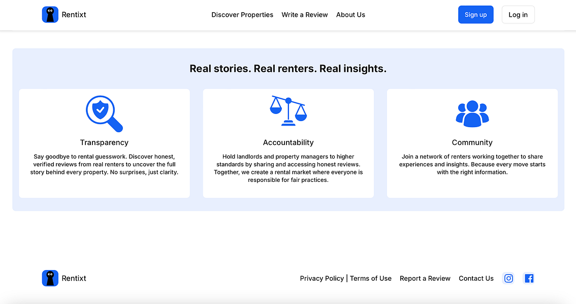Click the Rentixt brand name in header
The image size is (576, 304).
click(74, 15)
